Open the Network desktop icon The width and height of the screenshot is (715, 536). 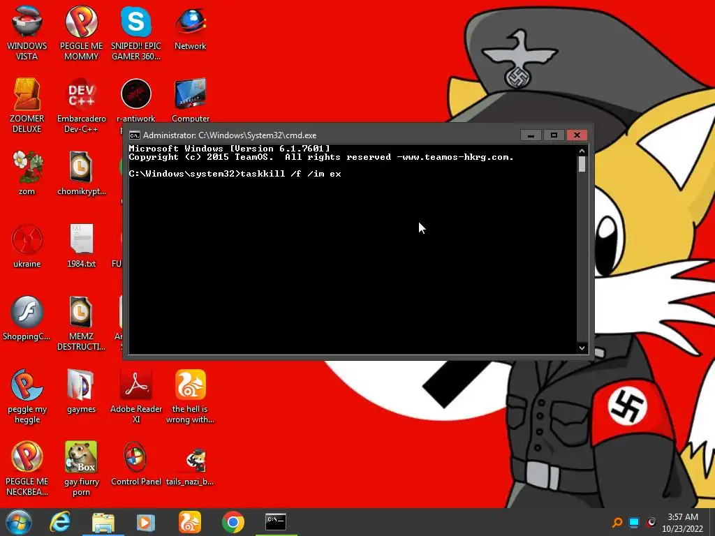tap(190, 27)
